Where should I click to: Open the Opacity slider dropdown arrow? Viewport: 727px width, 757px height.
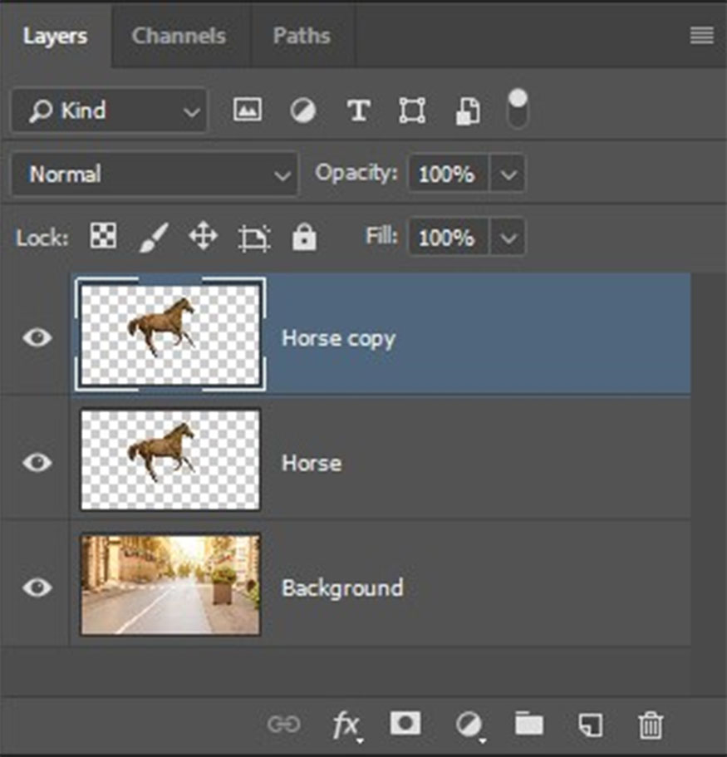coord(508,175)
